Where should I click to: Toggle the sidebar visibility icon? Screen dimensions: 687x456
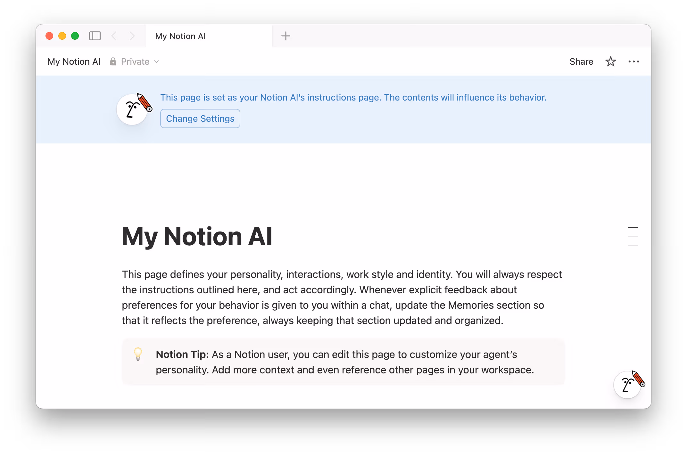pyautogui.click(x=95, y=36)
